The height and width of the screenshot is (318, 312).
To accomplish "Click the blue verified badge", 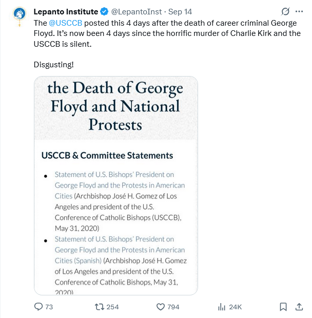I will (104, 11).
